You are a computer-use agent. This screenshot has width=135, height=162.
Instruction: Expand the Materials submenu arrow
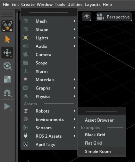coord(75,79)
